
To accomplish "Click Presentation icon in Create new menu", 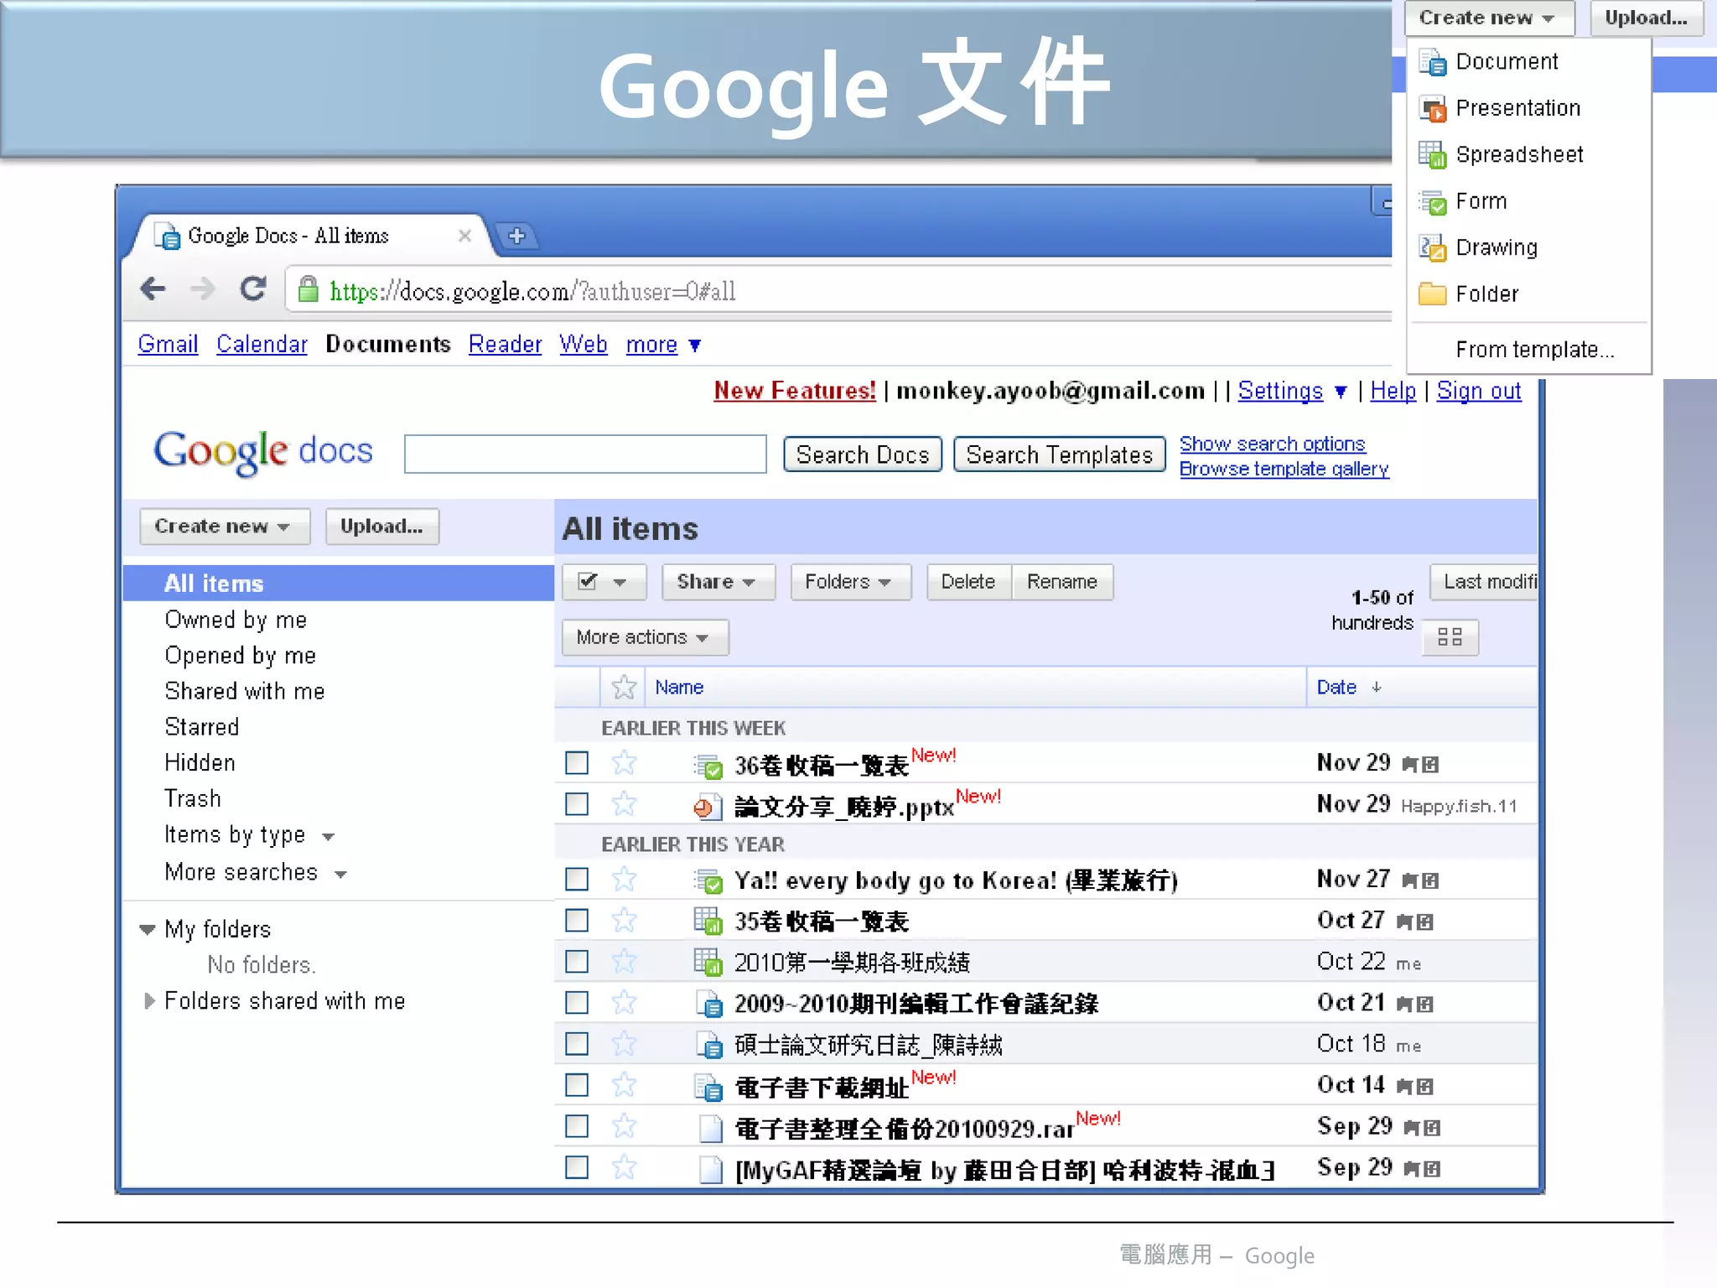I will pyautogui.click(x=1432, y=108).
